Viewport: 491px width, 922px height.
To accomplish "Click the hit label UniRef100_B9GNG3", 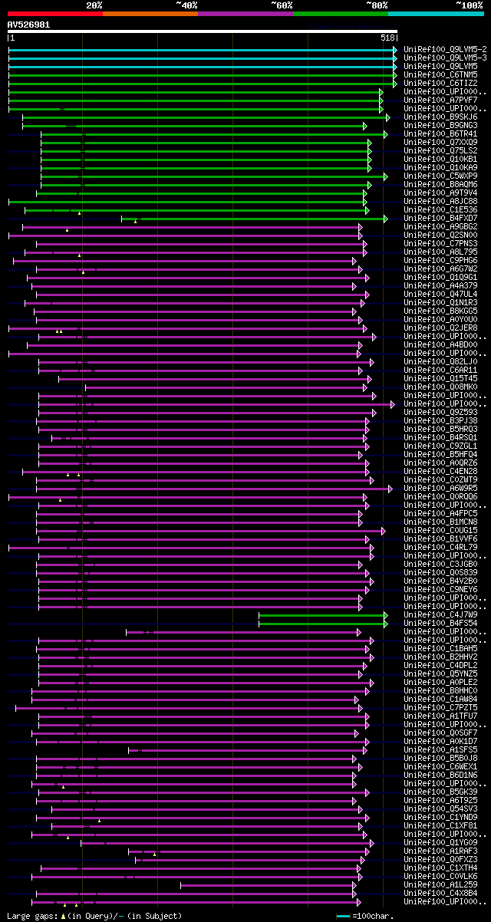I will [441, 125].
